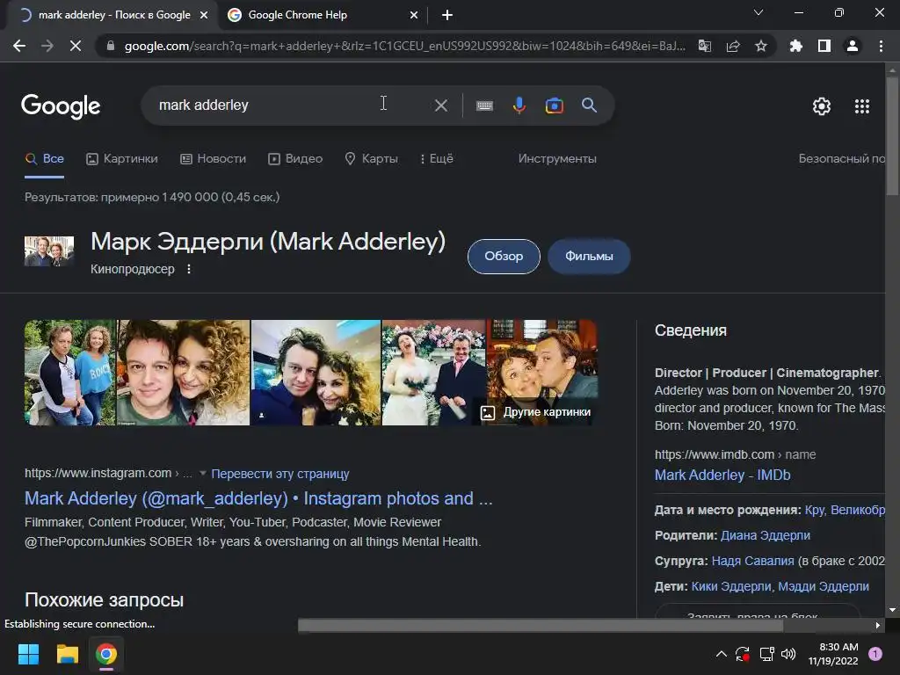Open the wedding photo thumbnail
The image size is (900, 675).
(434, 373)
